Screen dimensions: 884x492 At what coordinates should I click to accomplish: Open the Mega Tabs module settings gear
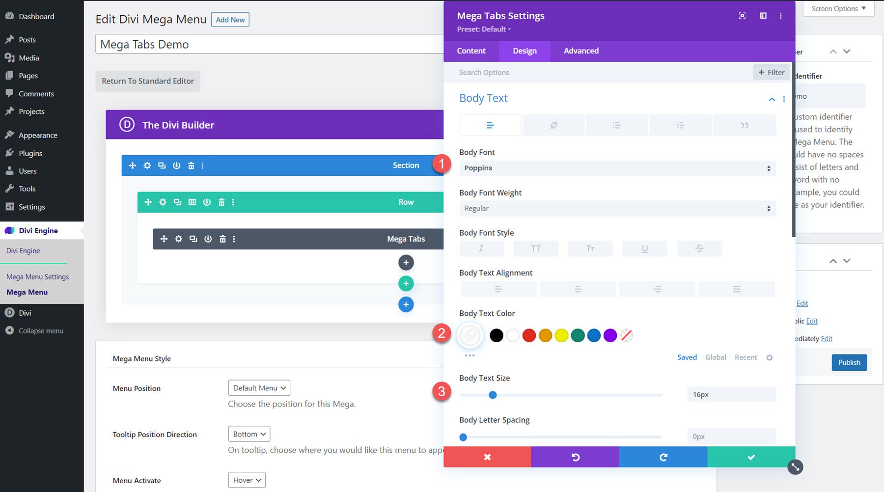click(x=179, y=239)
